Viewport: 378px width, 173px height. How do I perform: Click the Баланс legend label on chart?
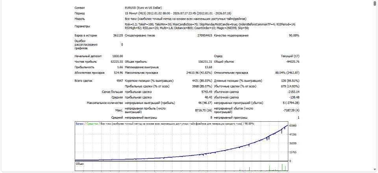(80, 124)
